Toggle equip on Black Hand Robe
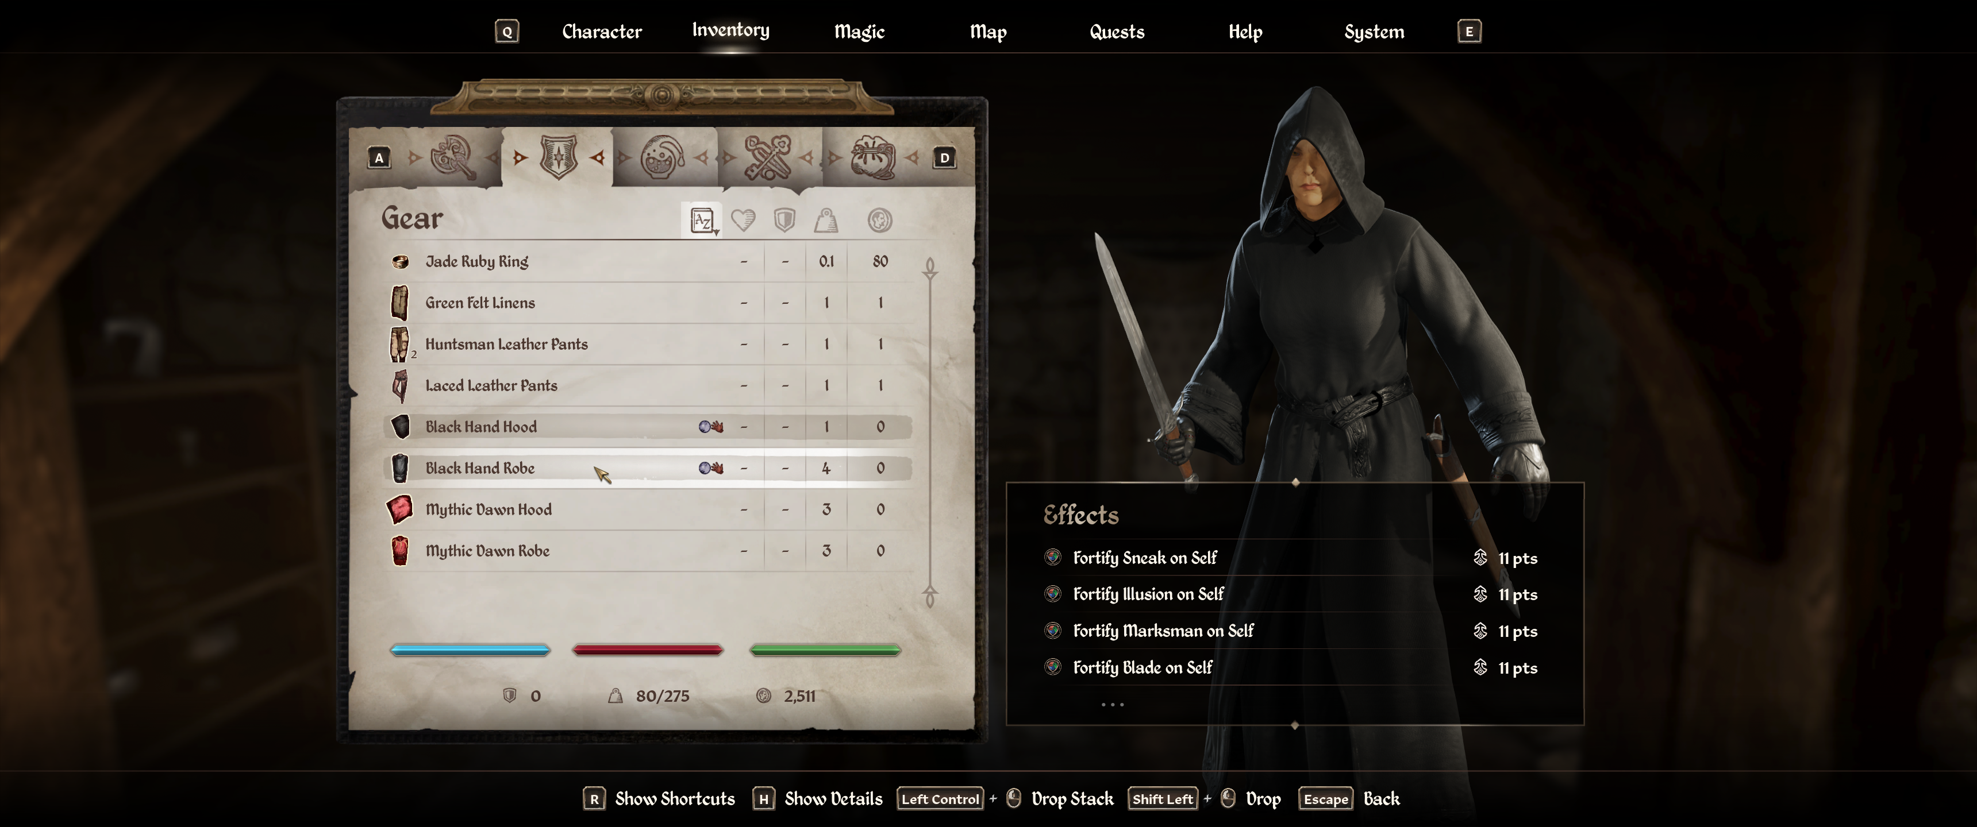 (647, 468)
